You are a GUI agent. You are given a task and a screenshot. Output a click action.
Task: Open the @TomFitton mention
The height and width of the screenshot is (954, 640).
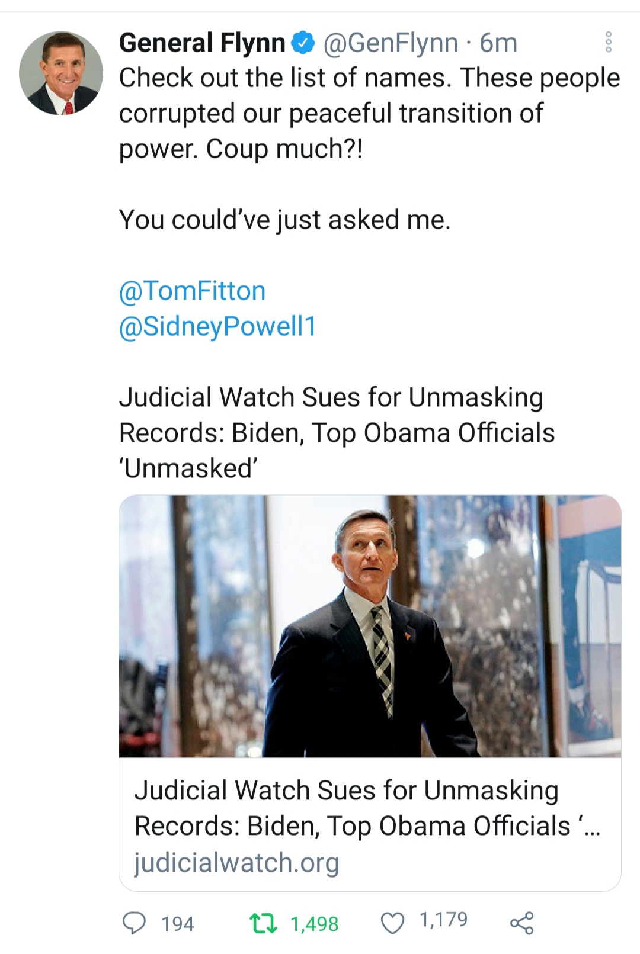click(192, 291)
